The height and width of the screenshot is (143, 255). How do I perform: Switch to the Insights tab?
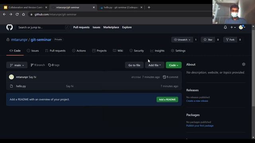(x=157, y=51)
